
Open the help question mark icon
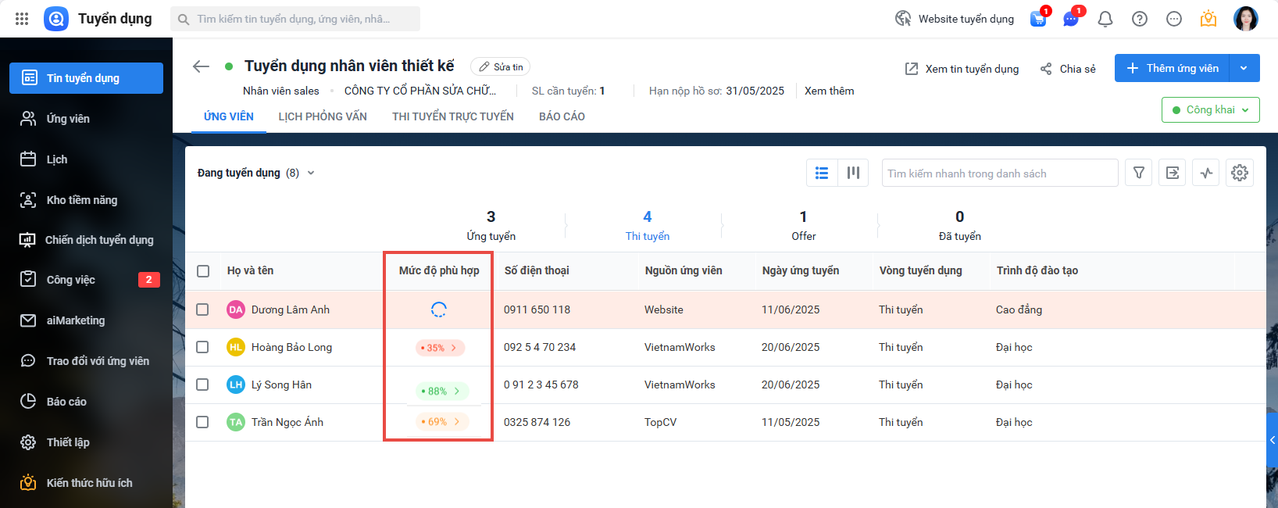point(1140,19)
